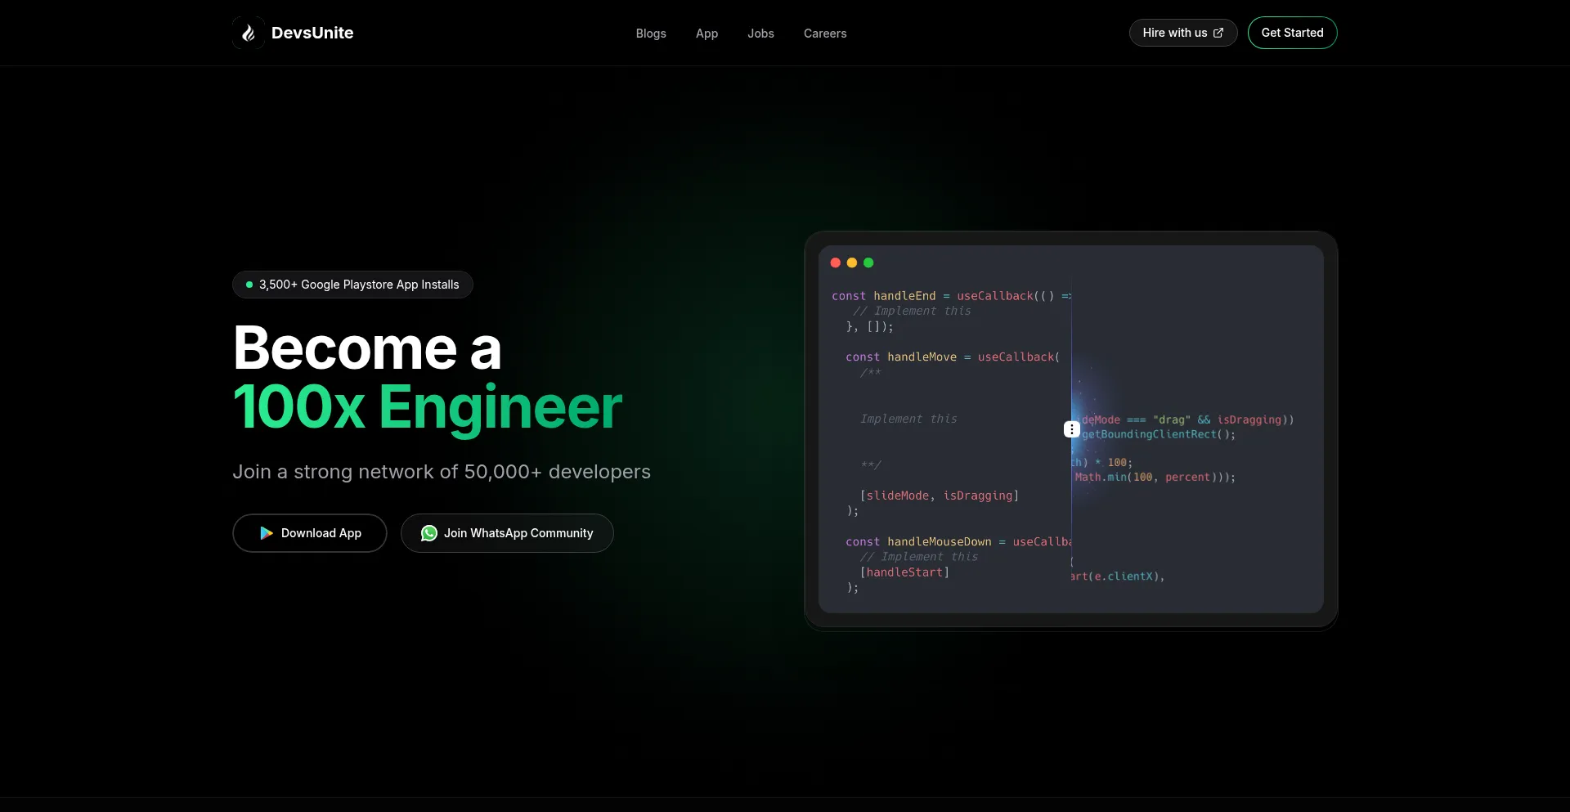Viewport: 1570px width, 812px height.
Task: Click the yellow dot in the code window
Action: [x=852, y=262]
